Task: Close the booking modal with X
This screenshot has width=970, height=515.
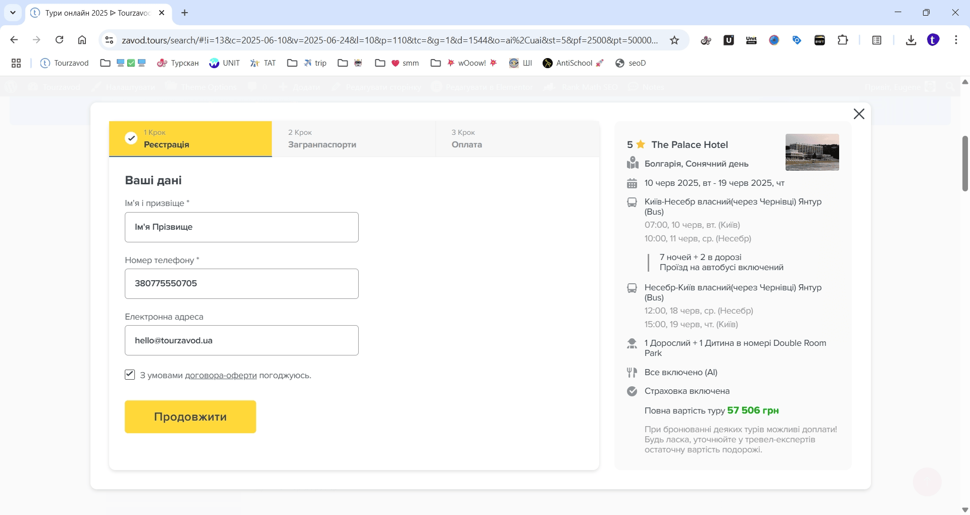Action: coord(859,114)
